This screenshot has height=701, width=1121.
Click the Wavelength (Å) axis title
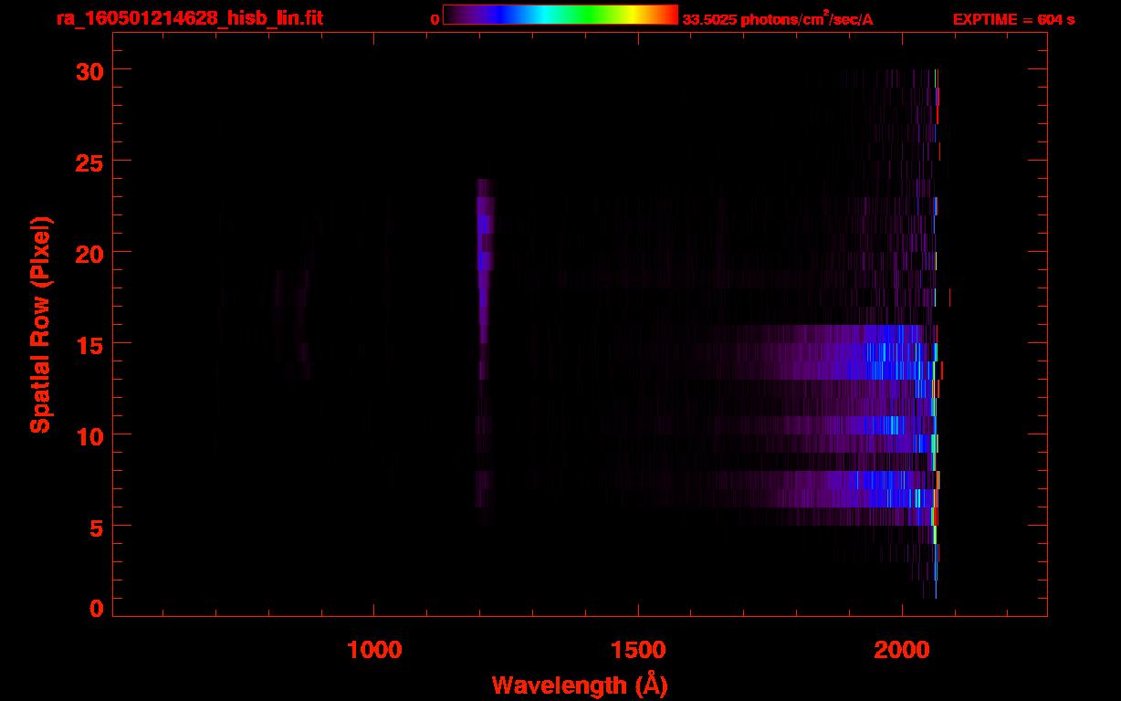click(x=580, y=685)
